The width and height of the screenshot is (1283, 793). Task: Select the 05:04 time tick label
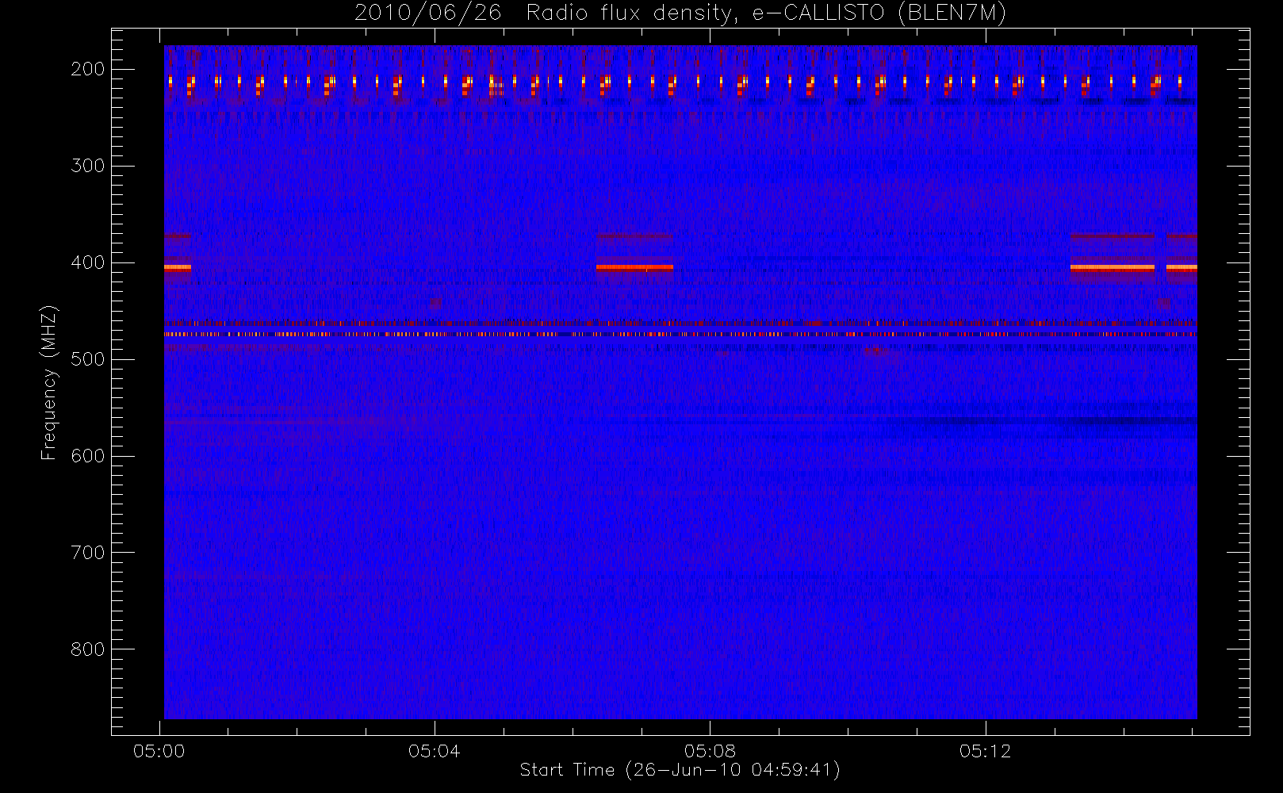[435, 751]
